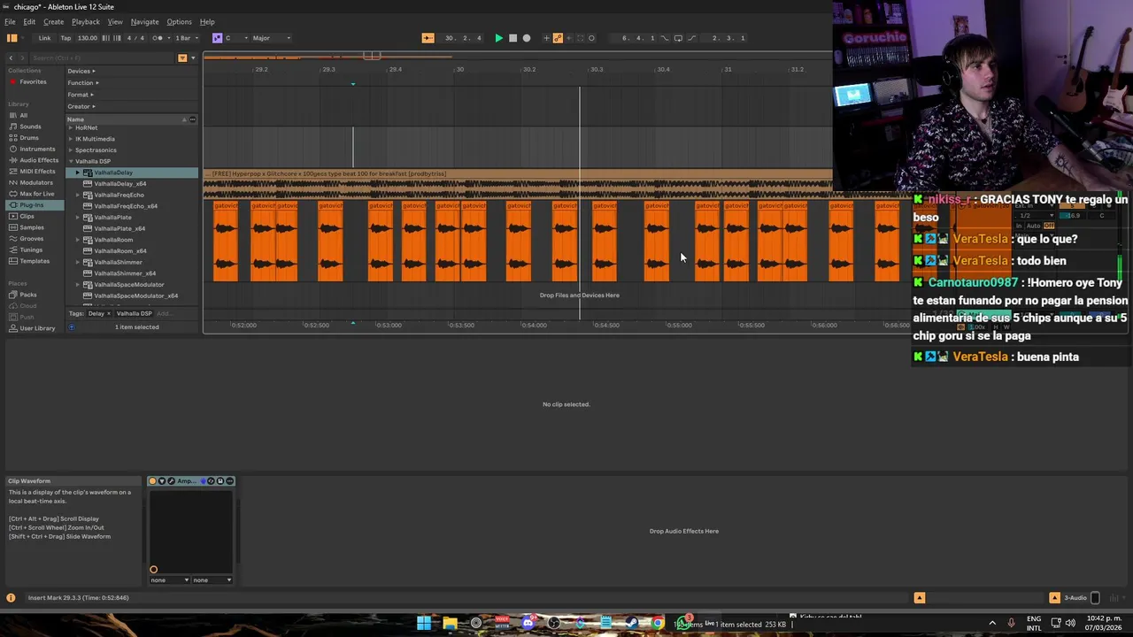Open the Samples library category
The image size is (1133, 637).
pyautogui.click(x=31, y=227)
